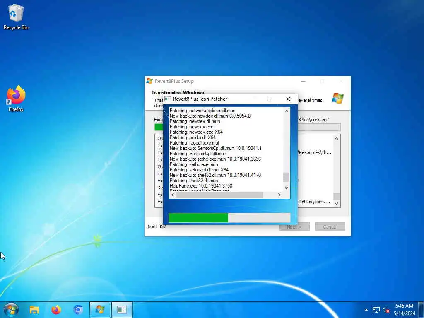Click the 'Build 357' label in Setup
424x318 pixels.
click(157, 226)
